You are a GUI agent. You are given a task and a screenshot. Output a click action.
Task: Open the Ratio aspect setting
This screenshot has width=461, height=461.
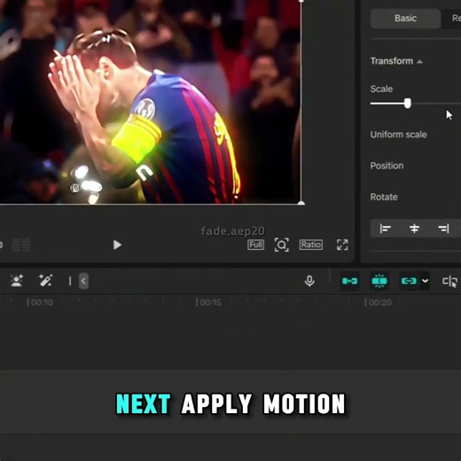(x=311, y=245)
